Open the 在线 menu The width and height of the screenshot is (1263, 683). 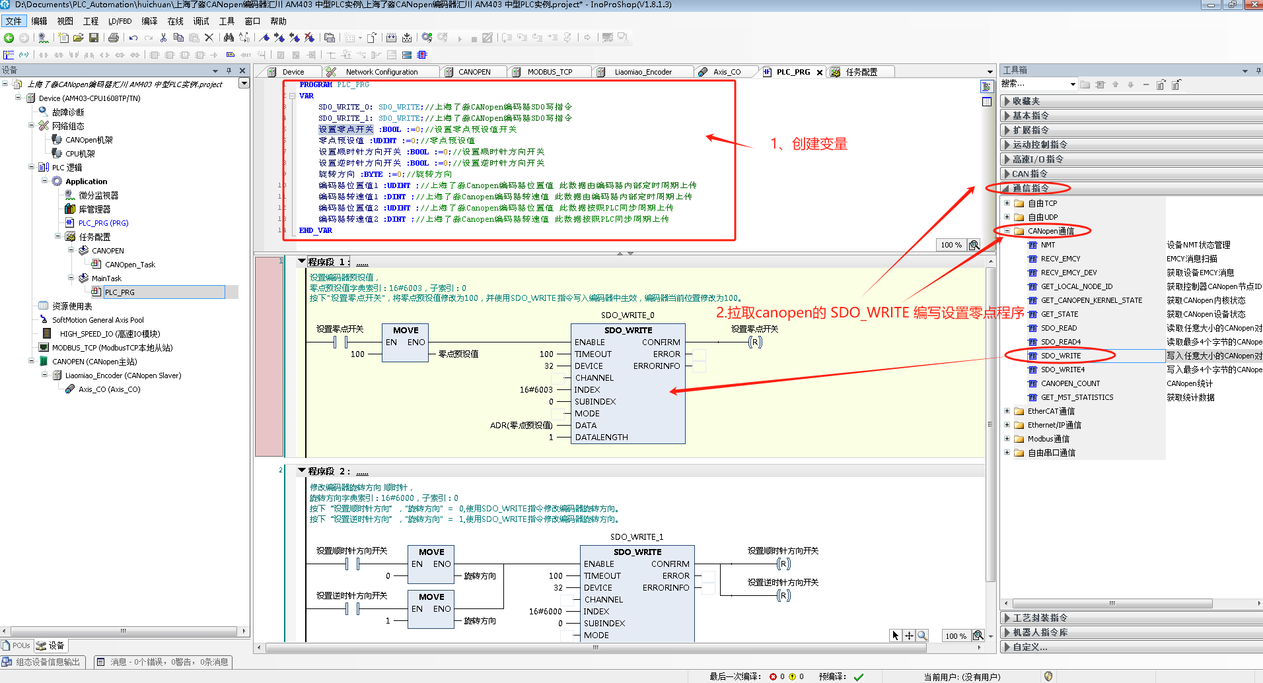(175, 21)
